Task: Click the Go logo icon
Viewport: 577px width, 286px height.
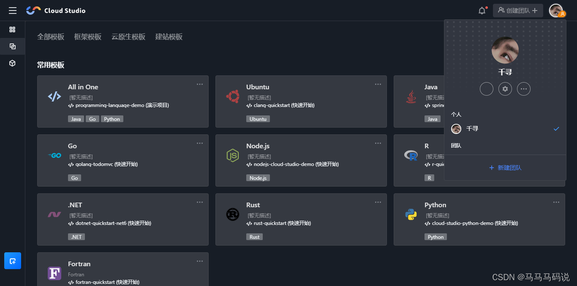Action: 55,155
